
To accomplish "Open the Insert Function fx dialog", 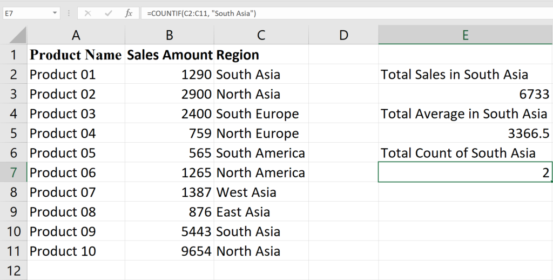I will pos(129,14).
